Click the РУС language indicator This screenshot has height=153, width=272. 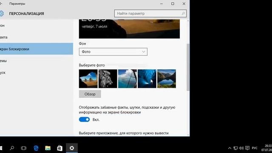pos(255,148)
